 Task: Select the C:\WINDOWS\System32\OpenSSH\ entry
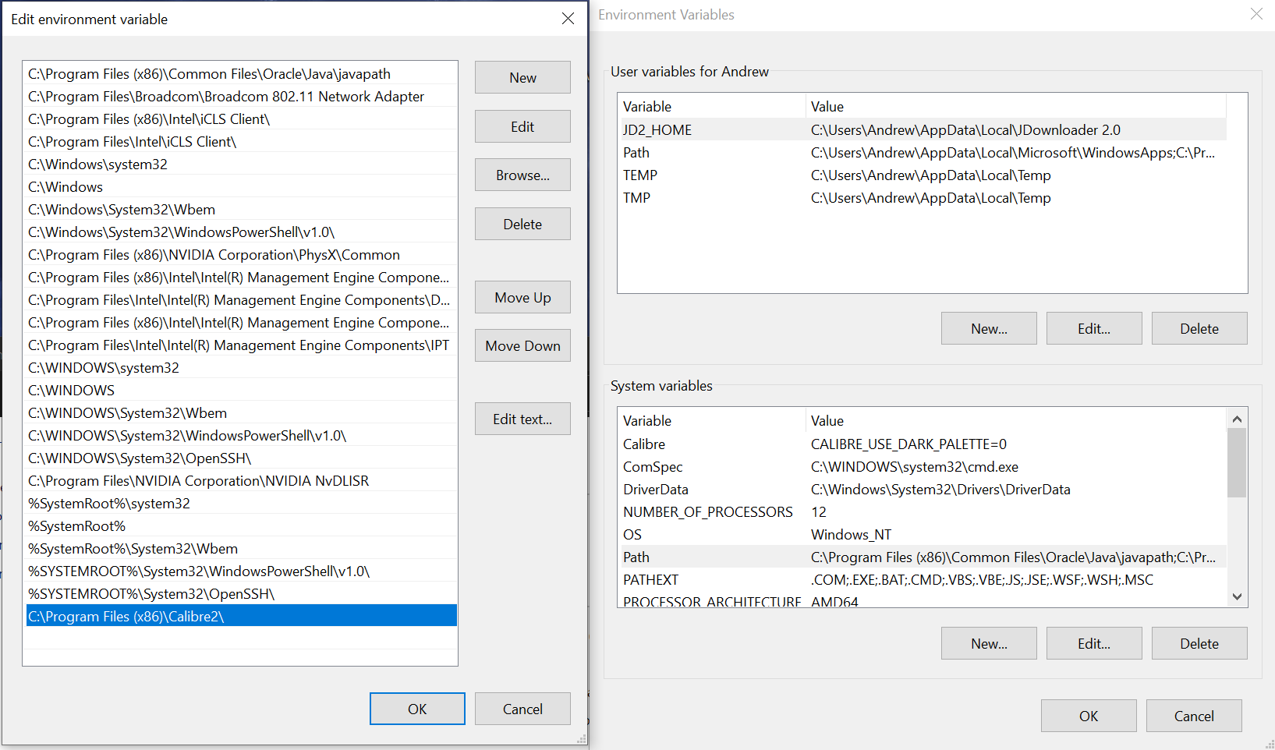pos(242,458)
